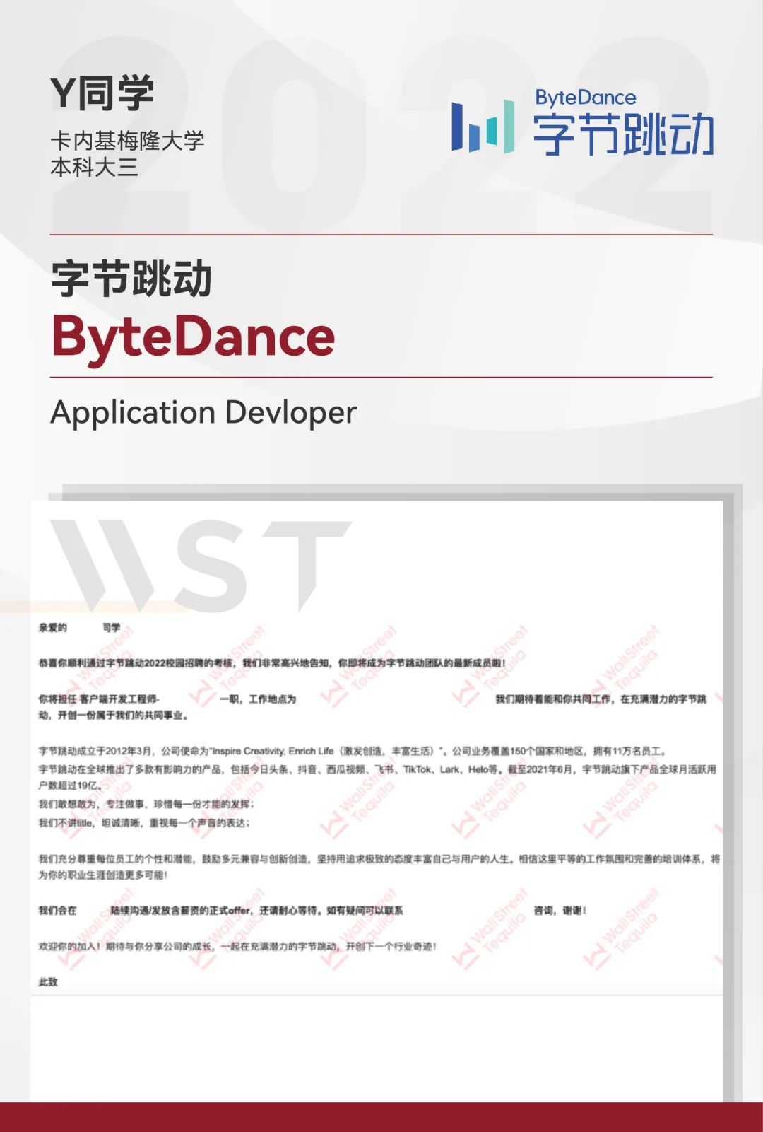
Task: Click the blue 字节跳动 logo wordmark
Action: pos(623,134)
